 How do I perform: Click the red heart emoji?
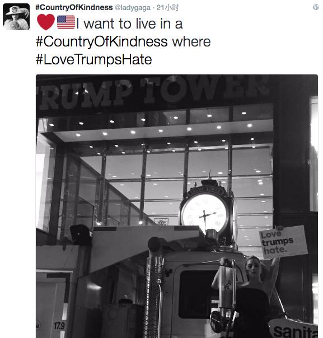(46, 22)
